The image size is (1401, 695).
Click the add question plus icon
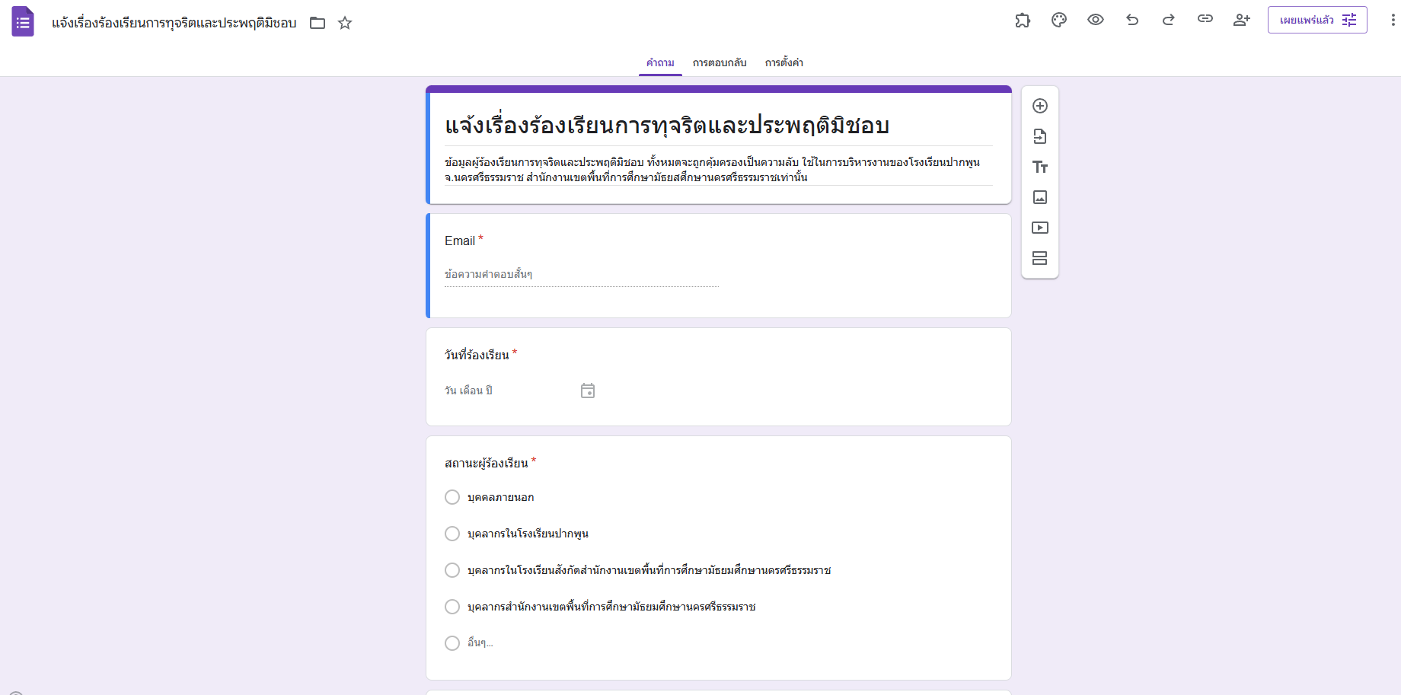pos(1040,106)
